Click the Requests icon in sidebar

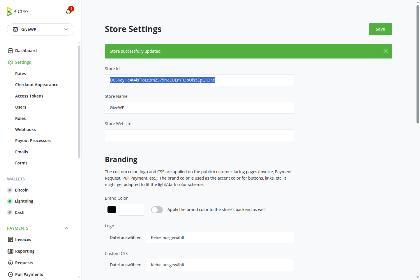(x=10, y=263)
